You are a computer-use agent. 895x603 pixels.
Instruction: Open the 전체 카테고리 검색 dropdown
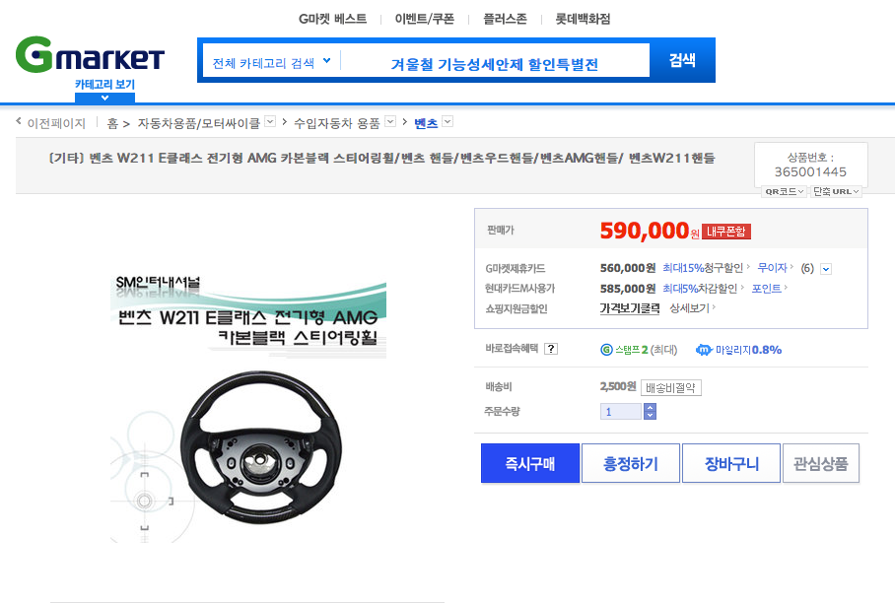271,63
